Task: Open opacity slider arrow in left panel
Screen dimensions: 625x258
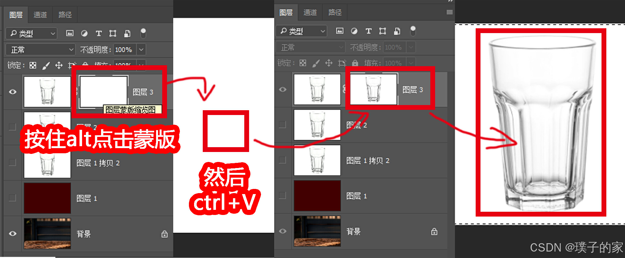Action: tap(141, 50)
